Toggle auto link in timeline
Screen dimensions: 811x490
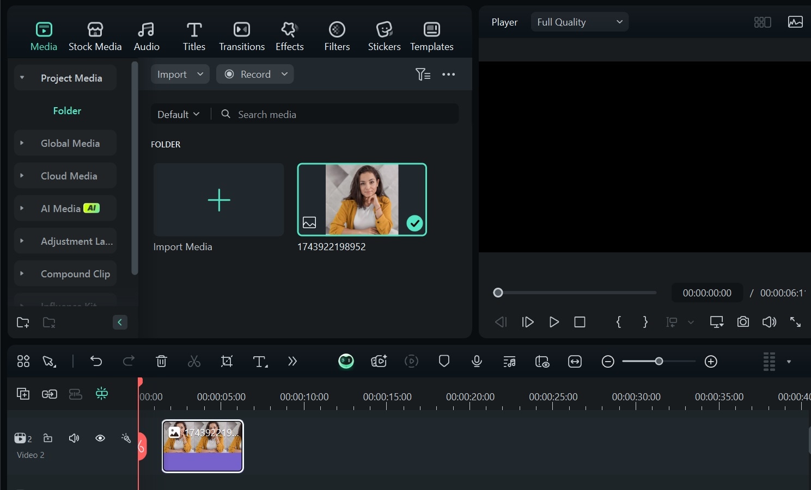49,393
